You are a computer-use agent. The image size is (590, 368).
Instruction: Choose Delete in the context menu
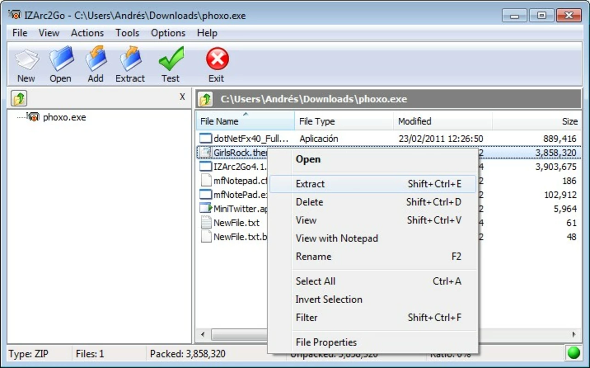coord(373,202)
